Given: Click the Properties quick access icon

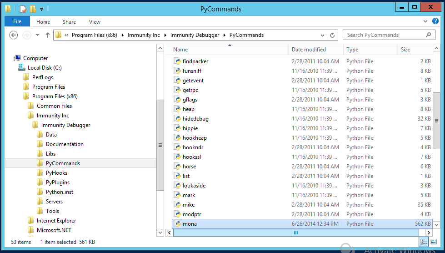Looking at the screenshot, I should [23, 9].
